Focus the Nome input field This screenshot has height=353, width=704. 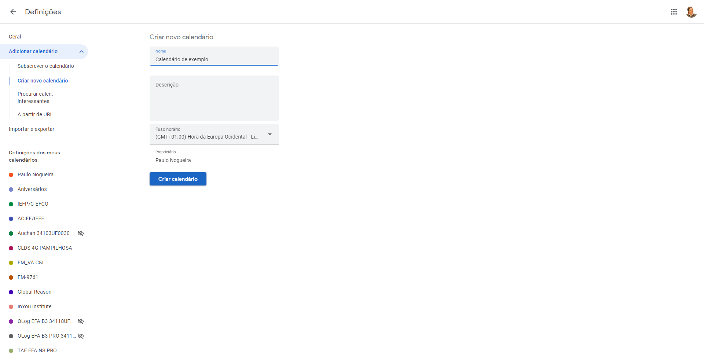tap(214, 56)
